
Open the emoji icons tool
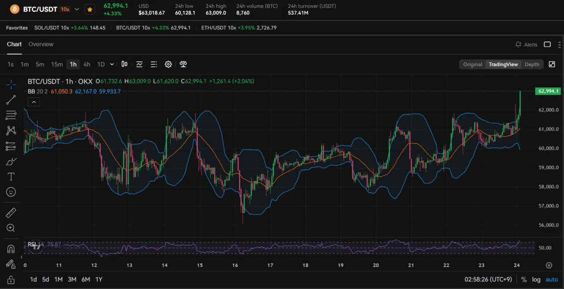11,192
